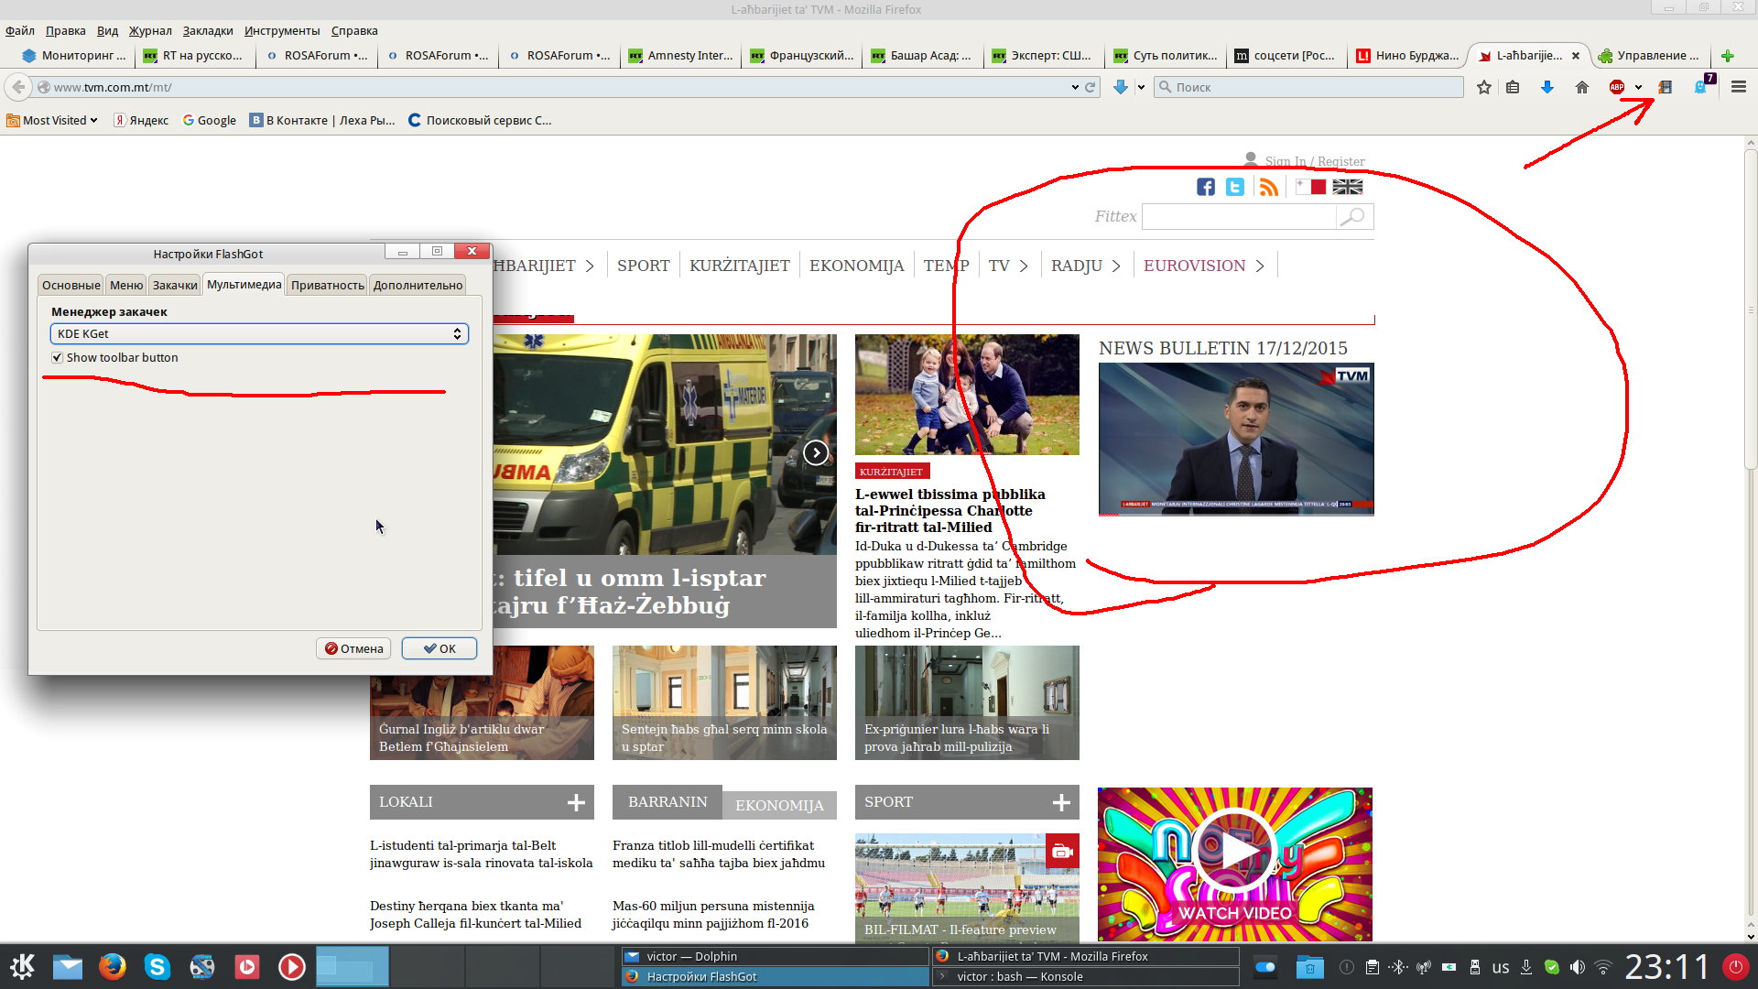Click the FlashGot media filmstrip toolbar icon
Viewport: 1758px width, 989px height.
1666,87
